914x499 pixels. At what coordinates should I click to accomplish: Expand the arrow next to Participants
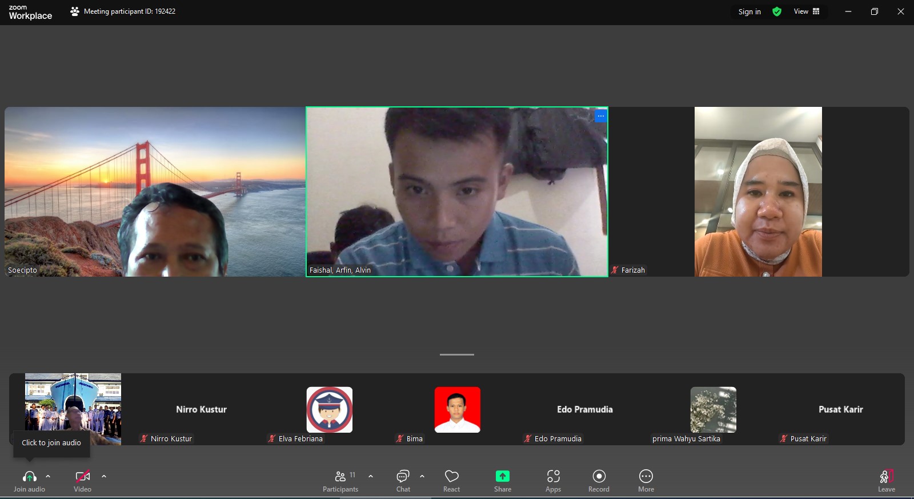coord(371,476)
